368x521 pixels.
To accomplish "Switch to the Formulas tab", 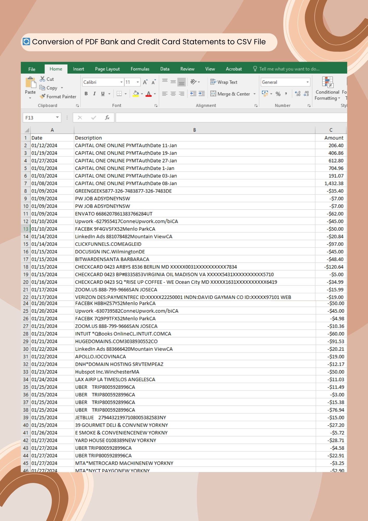I will click(x=140, y=69).
